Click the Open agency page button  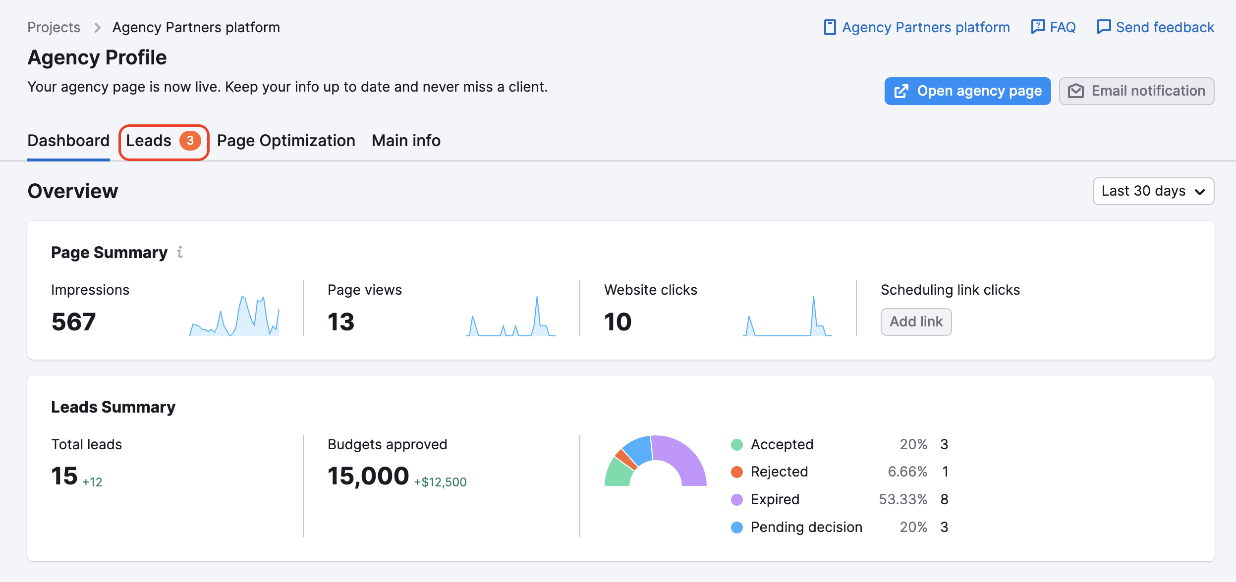(967, 91)
